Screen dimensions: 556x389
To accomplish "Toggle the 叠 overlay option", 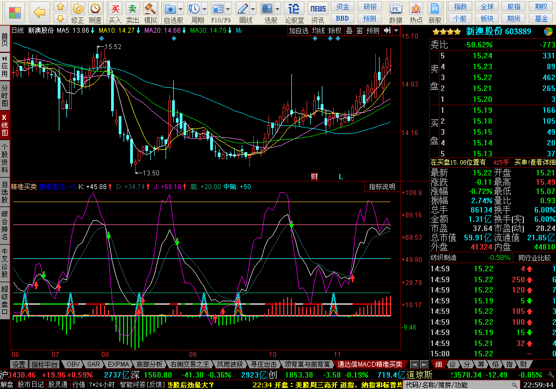I will (349, 31).
